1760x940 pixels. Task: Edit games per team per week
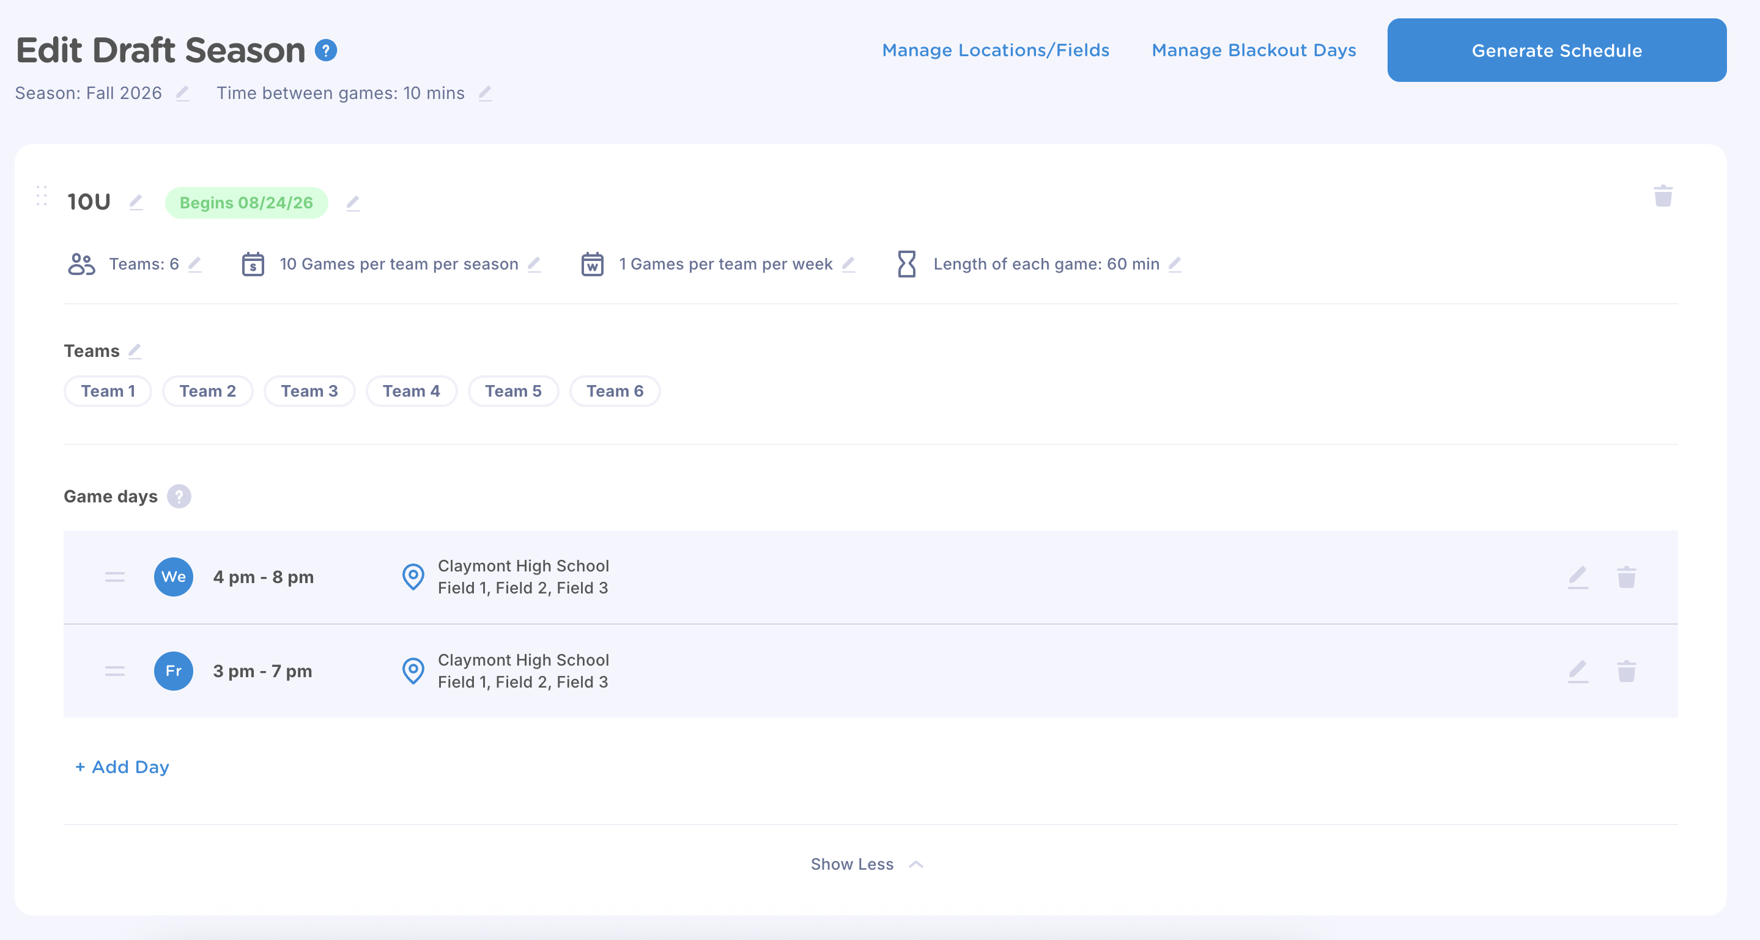[849, 264]
